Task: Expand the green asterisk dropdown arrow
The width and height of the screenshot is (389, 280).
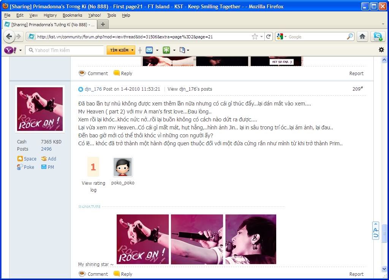Action: [174, 50]
